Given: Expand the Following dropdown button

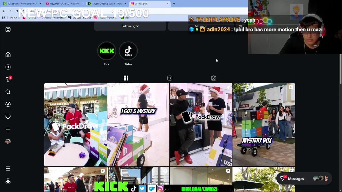Looking at the screenshot, I should [x=130, y=26].
